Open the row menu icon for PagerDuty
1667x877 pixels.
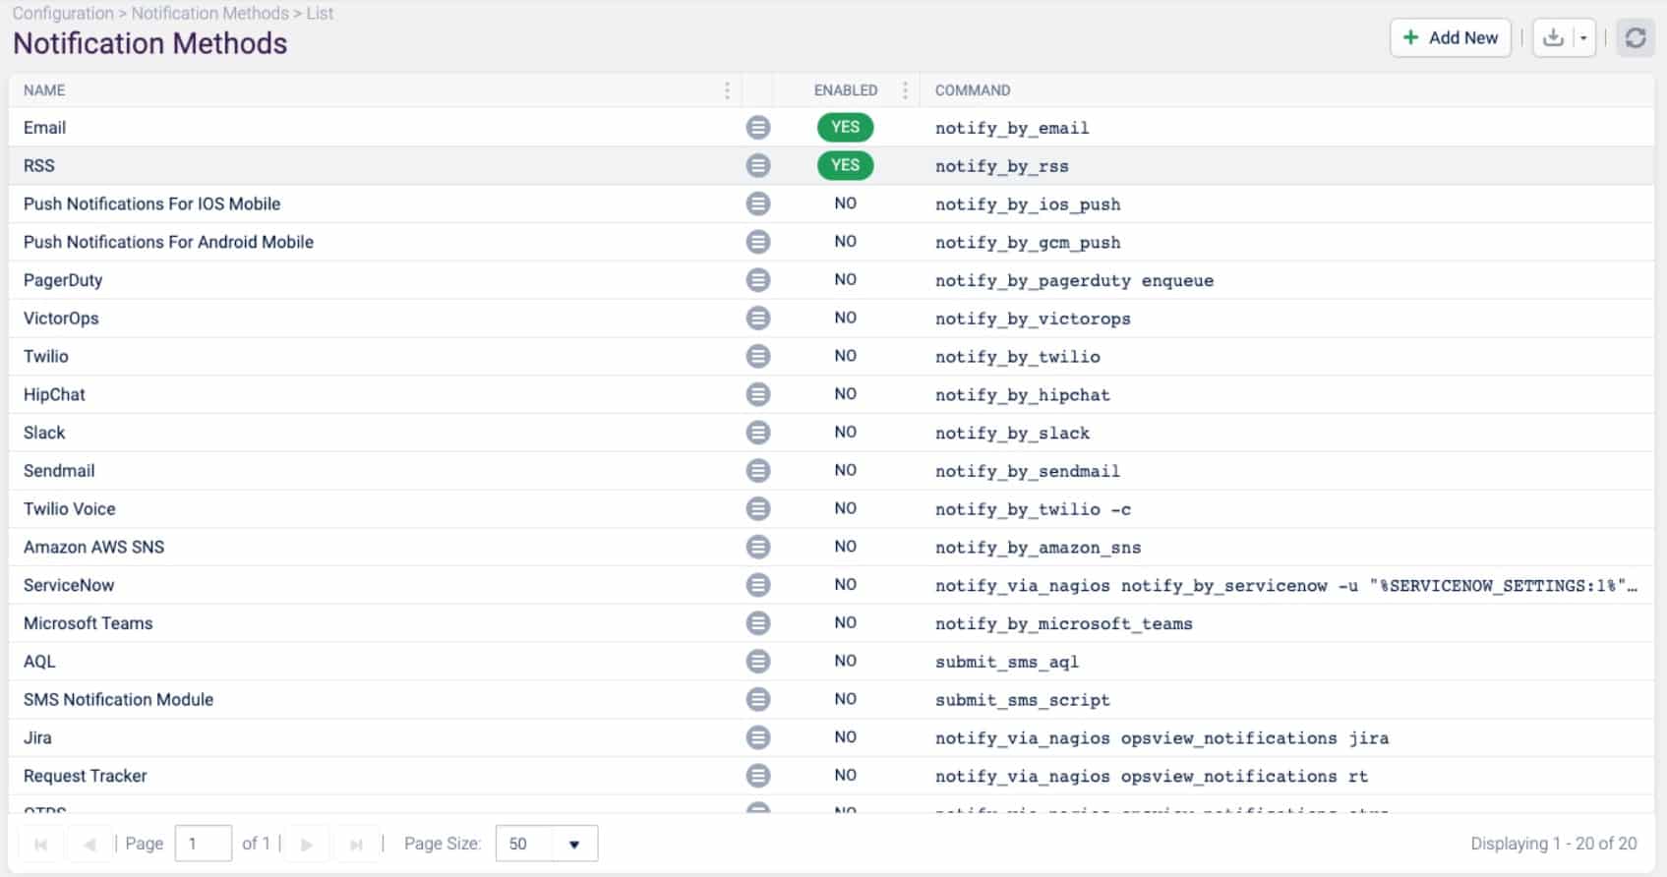(757, 280)
